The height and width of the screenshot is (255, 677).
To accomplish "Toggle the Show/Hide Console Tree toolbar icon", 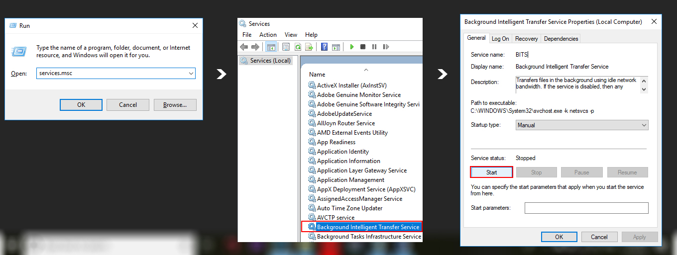I will [x=271, y=47].
